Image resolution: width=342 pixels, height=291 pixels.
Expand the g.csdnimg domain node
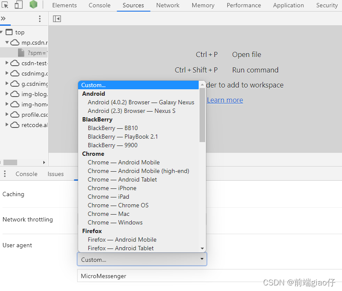(x=7, y=84)
